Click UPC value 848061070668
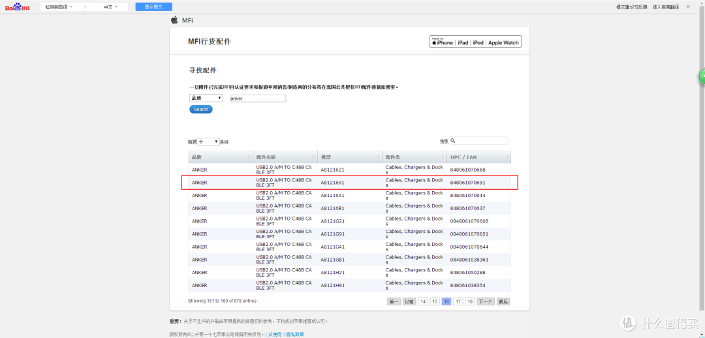Viewport: 705px width, 338px height. pyautogui.click(x=467, y=170)
